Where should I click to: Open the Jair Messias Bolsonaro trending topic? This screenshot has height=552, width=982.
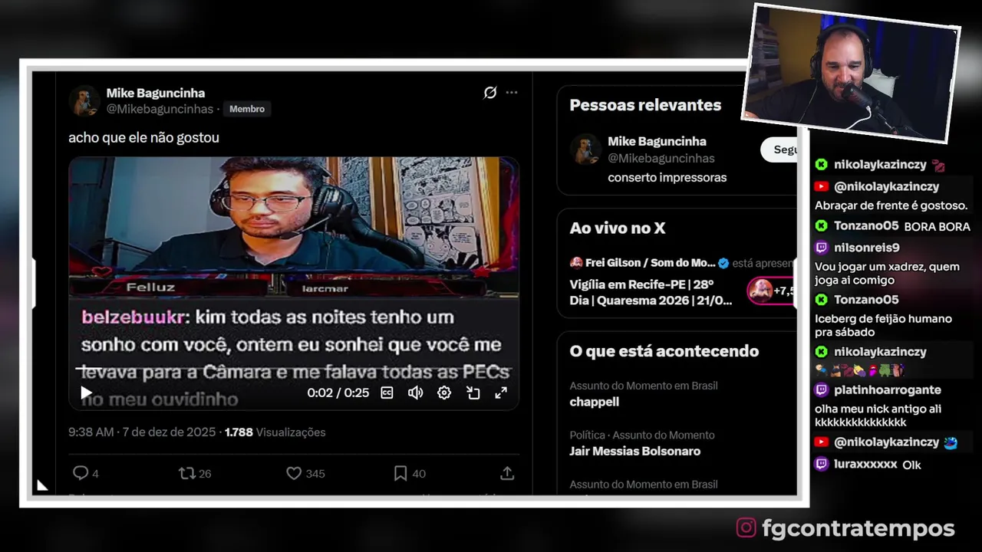(635, 451)
